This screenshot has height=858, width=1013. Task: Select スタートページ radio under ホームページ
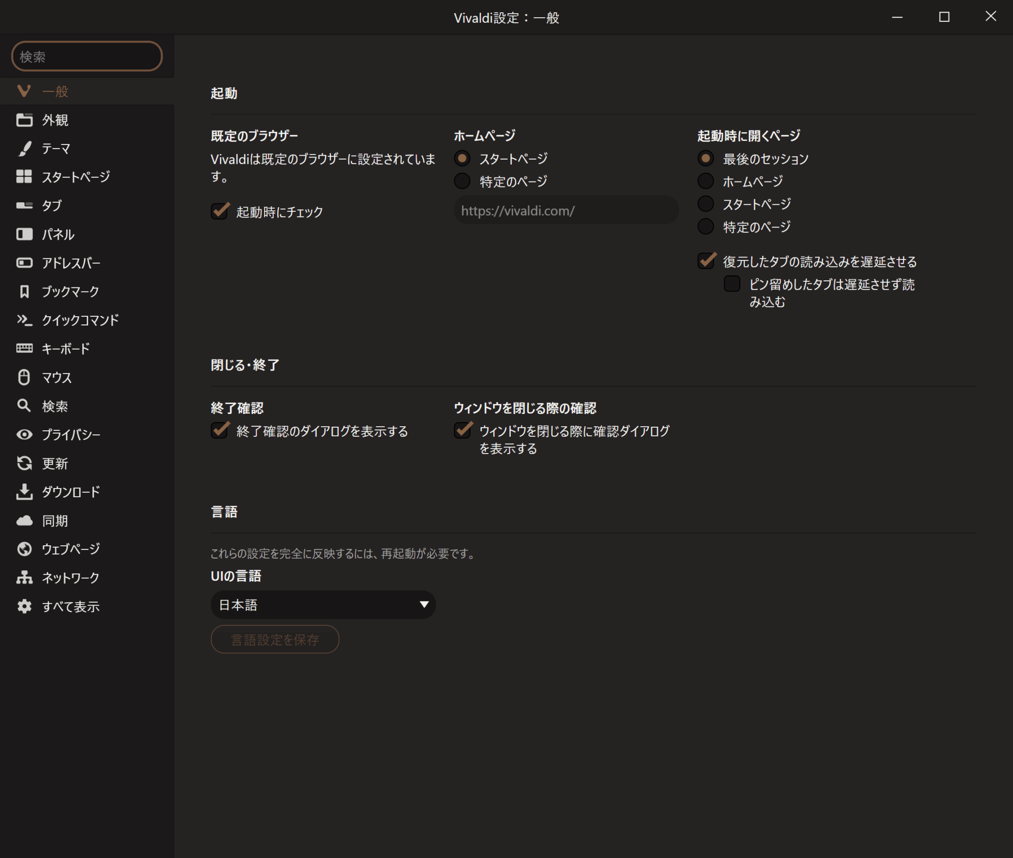point(462,159)
